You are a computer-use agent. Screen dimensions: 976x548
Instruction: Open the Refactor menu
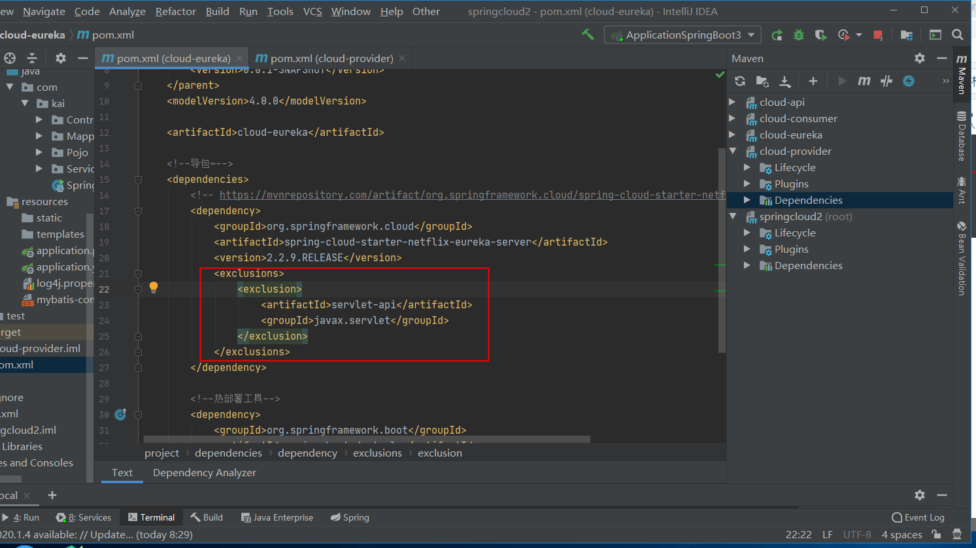[175, 11]
